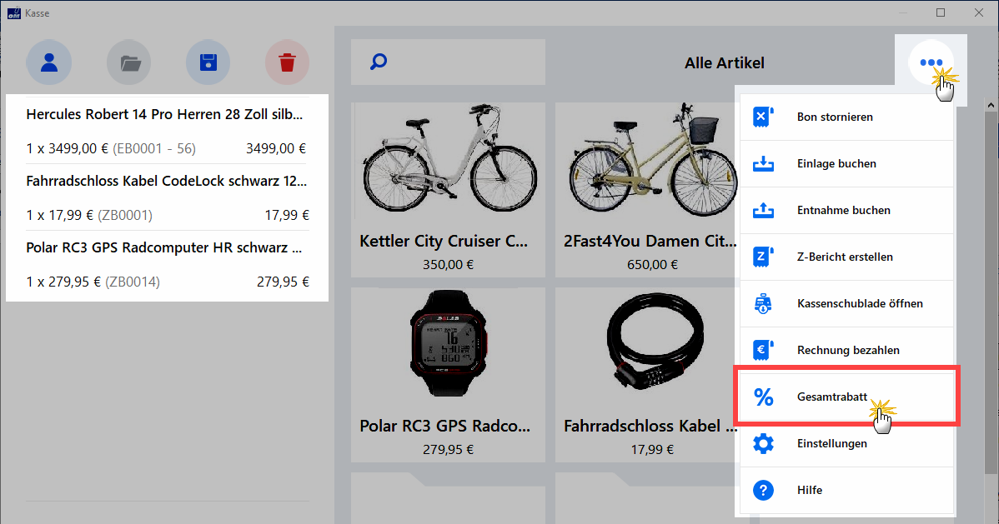Click the 1 x 17,99 € (ZB0001) detail

[x=89, y=215]
